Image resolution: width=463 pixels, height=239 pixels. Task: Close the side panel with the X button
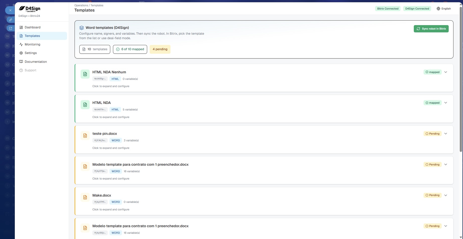pos(10,10)
